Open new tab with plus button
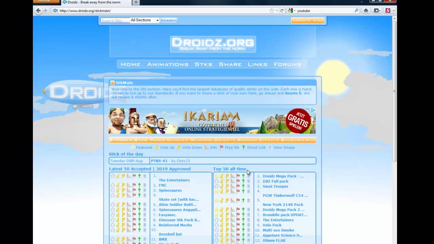Viewport: 434px width, 244px height. [136, 2]
